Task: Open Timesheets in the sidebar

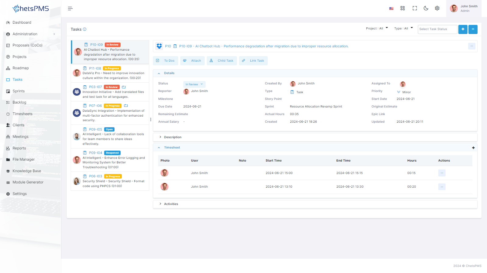Action: (23, 114)
